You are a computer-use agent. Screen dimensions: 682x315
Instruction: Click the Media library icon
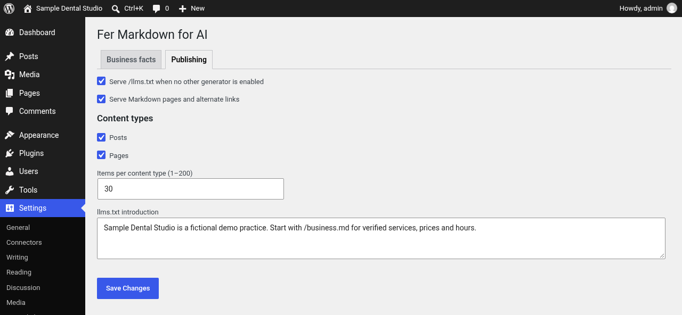tap(10, 74)
